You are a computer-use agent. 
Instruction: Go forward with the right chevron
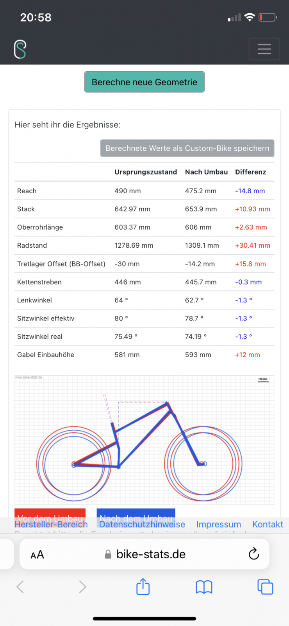click(82, 587)
